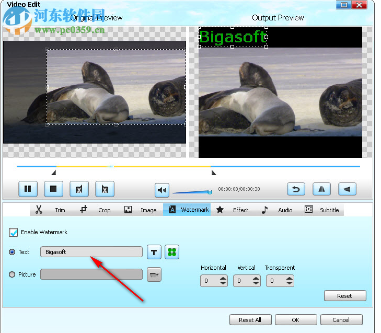Uncheck Enable Watermark checkbox
This screenshot has height=333, width=381.
13,233
